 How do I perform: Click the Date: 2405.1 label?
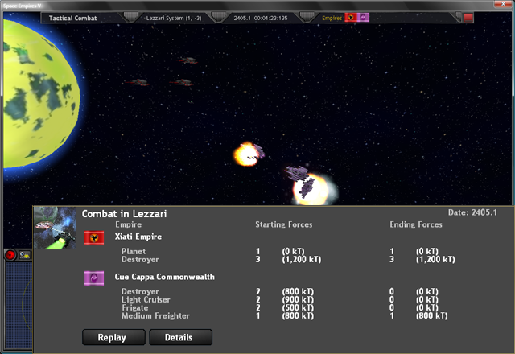472,212
